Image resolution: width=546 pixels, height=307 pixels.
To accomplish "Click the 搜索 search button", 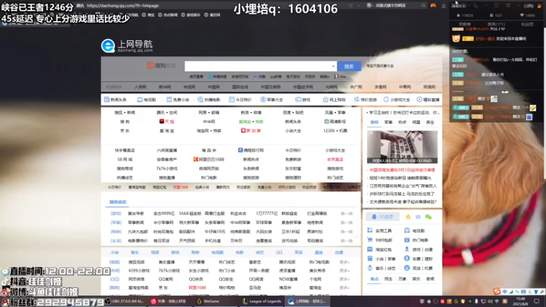I will point(349,66).
